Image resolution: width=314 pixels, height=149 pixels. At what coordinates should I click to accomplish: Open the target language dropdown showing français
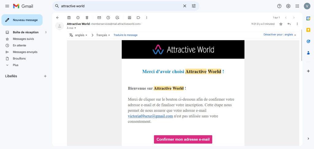point(103,35)
